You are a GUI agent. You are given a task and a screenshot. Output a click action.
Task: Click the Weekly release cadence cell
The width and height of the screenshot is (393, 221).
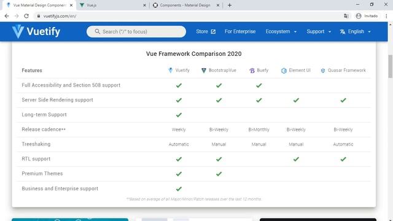(179, 130)
